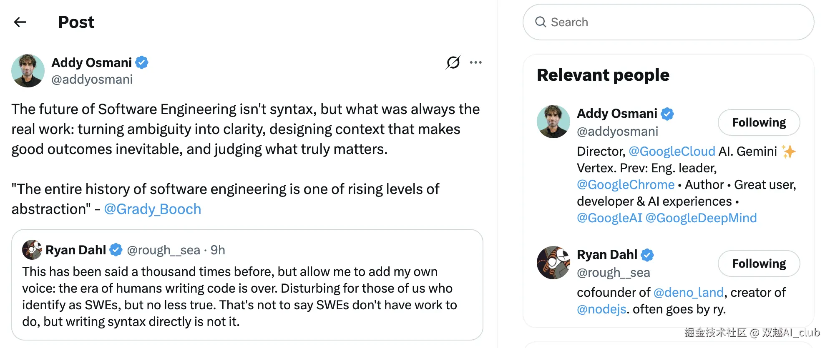The height and width of the screenshot is (348, 830).
Task: Click the @rough__sea handle in quoted post
Action: (x=163, y=250)
